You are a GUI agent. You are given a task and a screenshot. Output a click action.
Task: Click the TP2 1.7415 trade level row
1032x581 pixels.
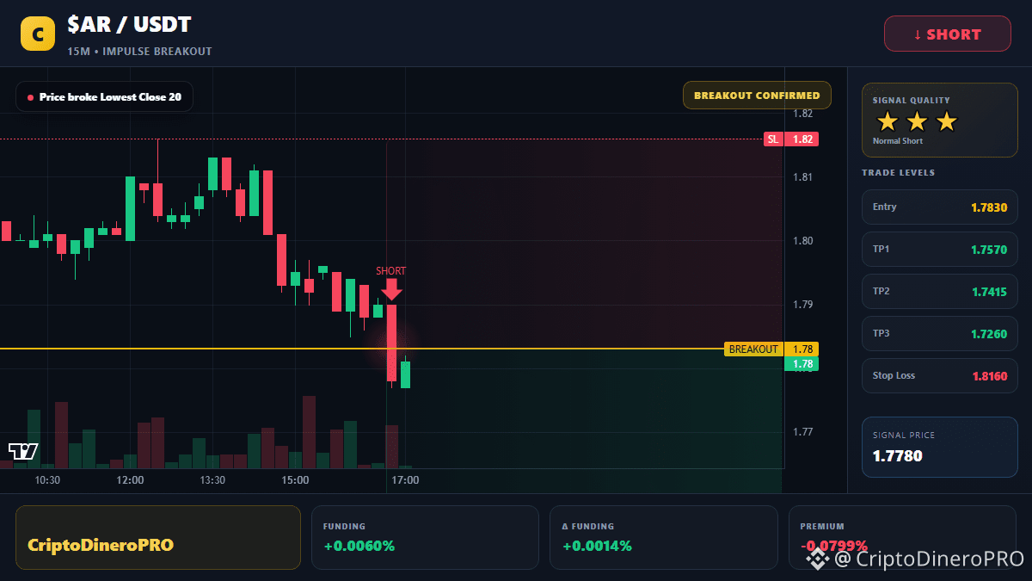[x=939, y=291]
